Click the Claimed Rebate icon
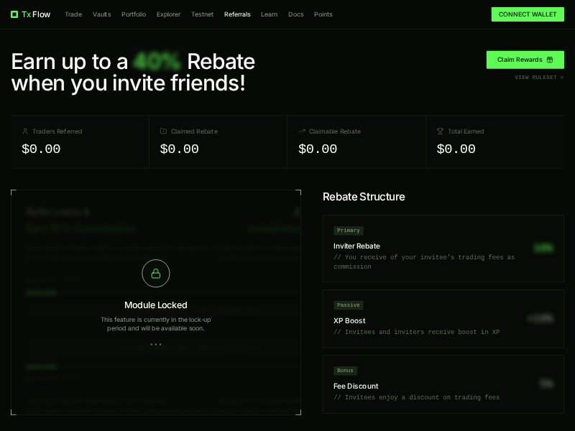This screenshot has height=431, width=575. [163, 131]
